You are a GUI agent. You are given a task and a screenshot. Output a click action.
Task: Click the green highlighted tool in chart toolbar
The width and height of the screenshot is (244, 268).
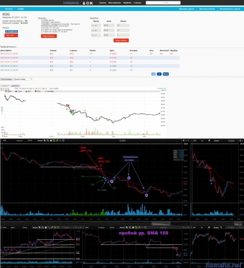click(x=54, y=140)
